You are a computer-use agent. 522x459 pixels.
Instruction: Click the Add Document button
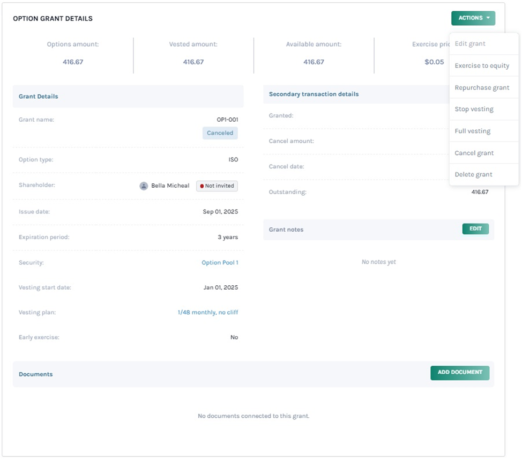point(459,373)
